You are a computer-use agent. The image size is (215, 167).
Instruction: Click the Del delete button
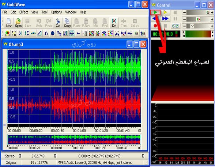[x=114, y=23]
